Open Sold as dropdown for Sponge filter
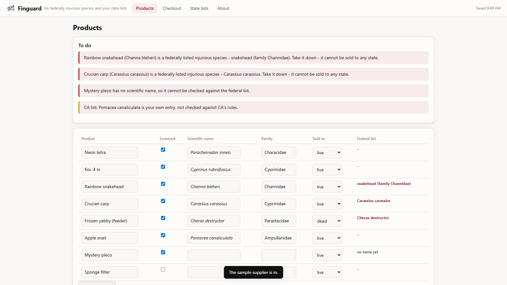Screen dimensions: 507x285 click(x=327, y=272)
